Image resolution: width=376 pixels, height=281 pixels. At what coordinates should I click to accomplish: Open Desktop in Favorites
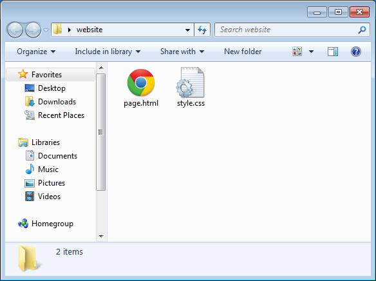tap(52, 88)
